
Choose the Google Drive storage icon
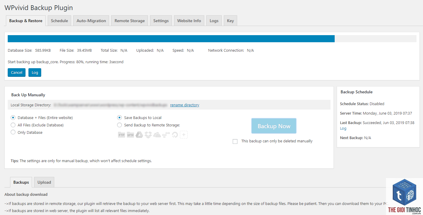click(x=139, y=135)
